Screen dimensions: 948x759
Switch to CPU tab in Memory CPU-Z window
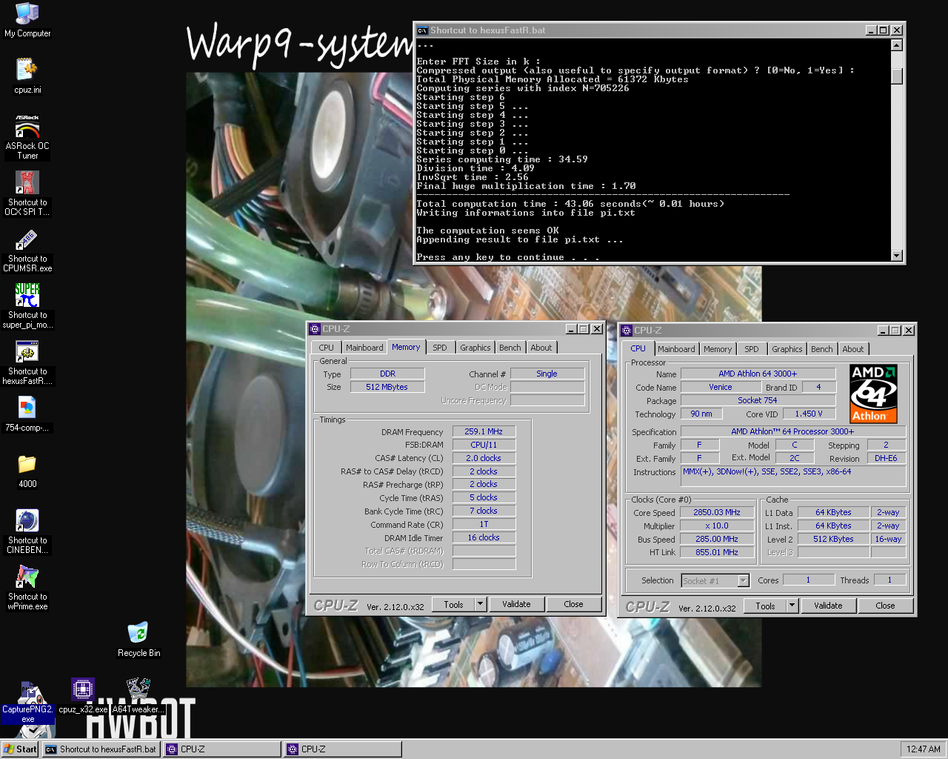click(326, 348)
